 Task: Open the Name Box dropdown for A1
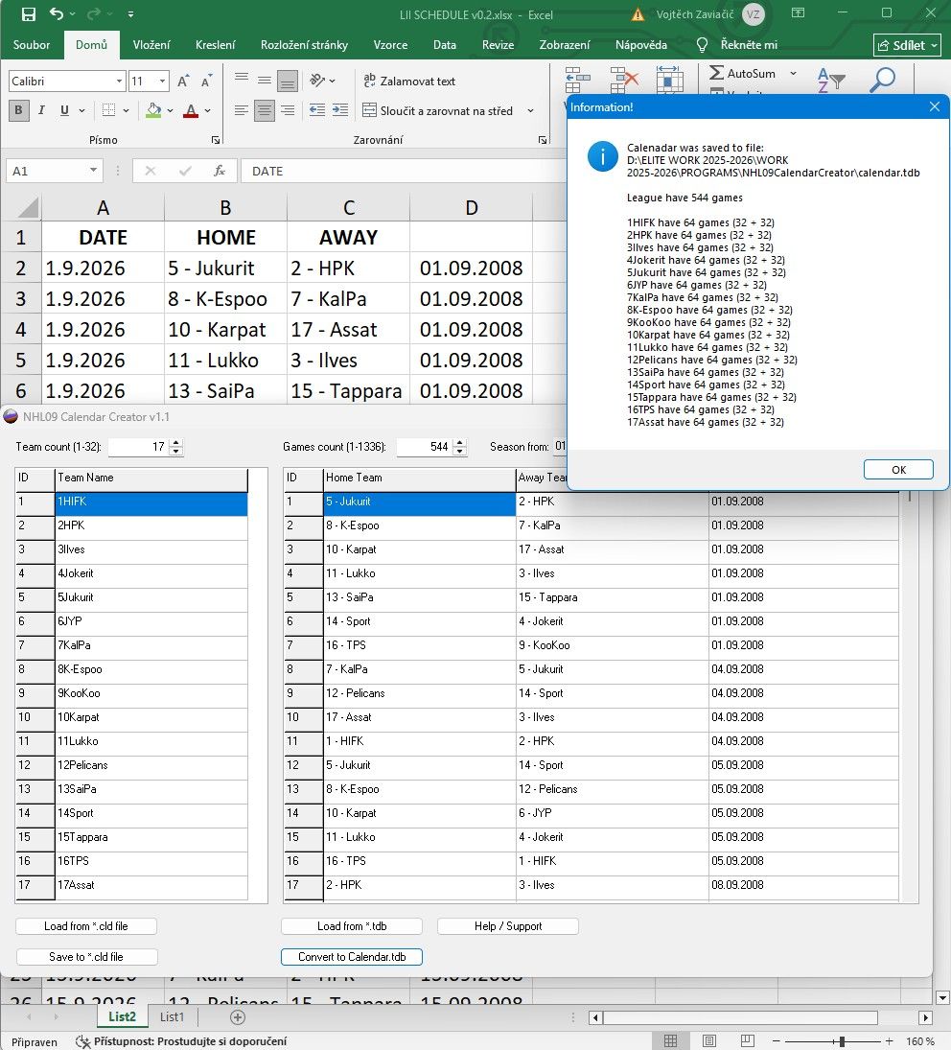click(x=93, y=171)
